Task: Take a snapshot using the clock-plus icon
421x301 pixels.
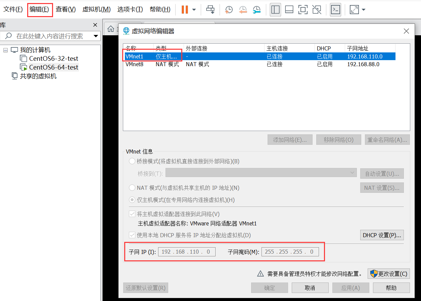Action: click(x=229, y=10)
